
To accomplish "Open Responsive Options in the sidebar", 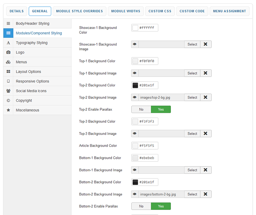I will click(32, 81).
